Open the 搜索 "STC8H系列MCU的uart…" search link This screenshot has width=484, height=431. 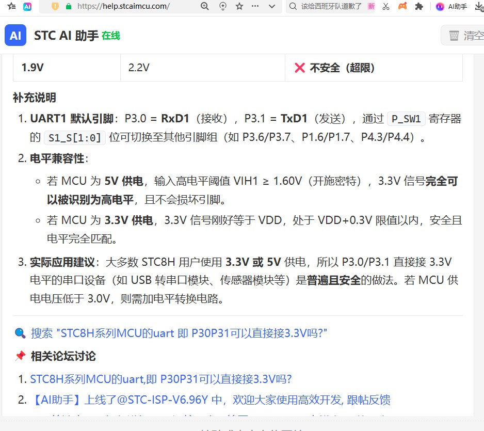pos(179,333)
